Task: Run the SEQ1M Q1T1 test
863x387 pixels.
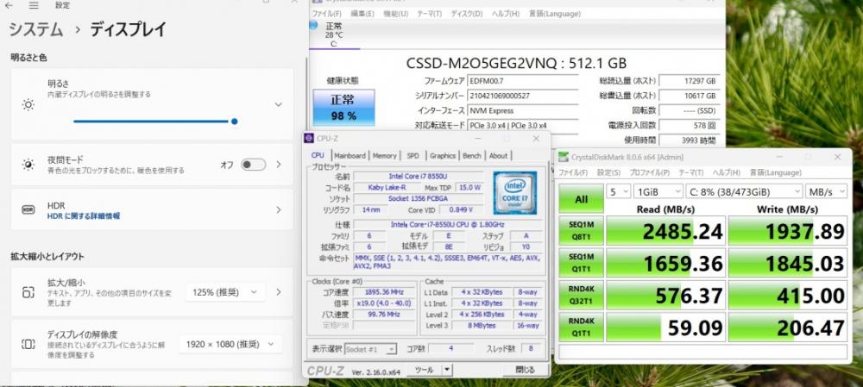Action: 581,263
